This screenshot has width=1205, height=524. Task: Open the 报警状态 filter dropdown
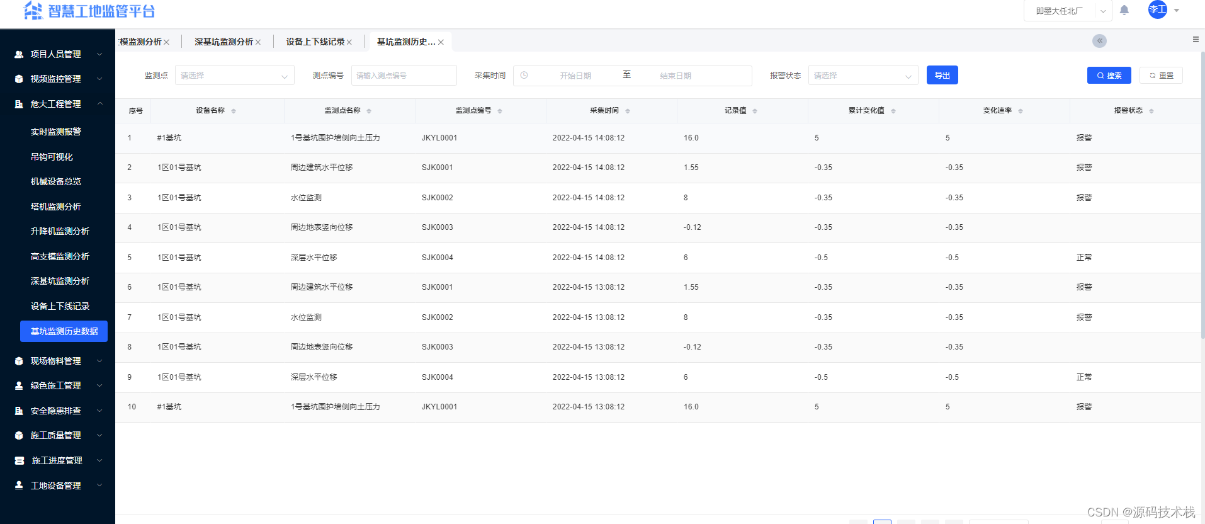point(863,76)
